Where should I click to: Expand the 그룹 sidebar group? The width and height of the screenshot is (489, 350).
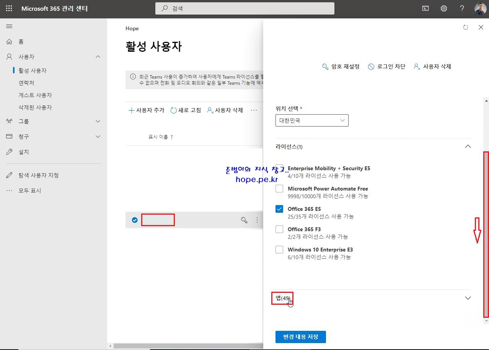tap(98, 121)
